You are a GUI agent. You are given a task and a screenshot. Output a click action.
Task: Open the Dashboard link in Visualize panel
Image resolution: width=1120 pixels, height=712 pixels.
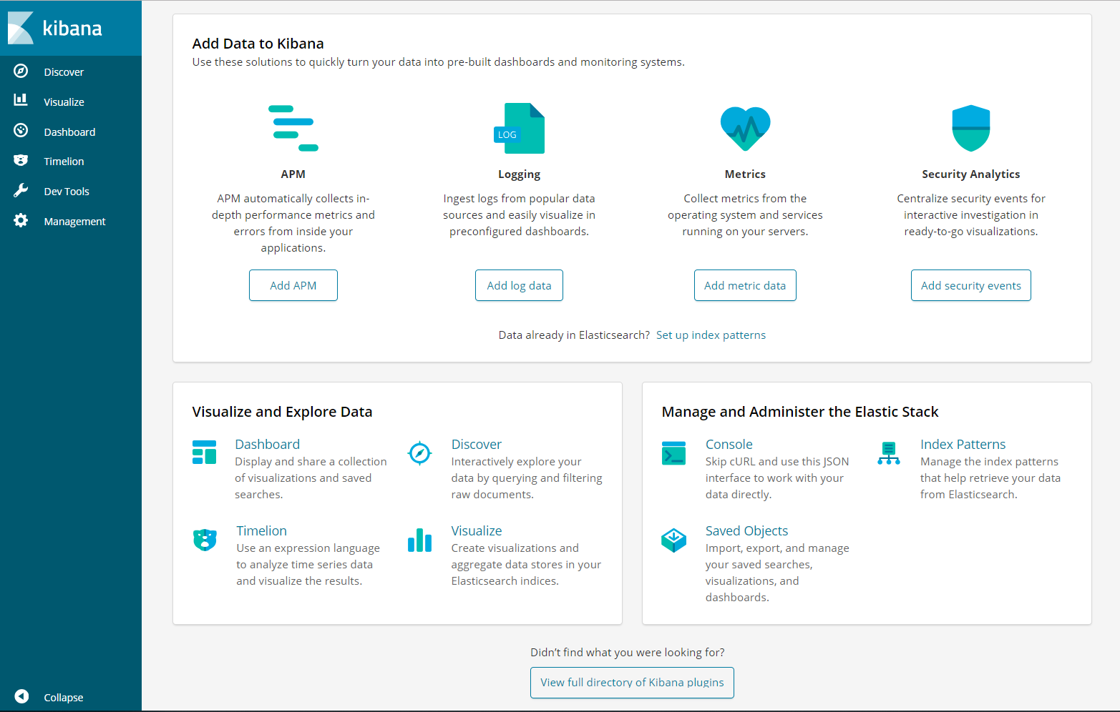268,445
